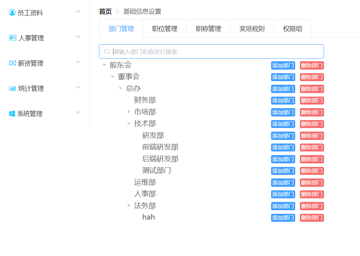Delete the 法务部 department
The width and height of the screenshot is (360, 256).
pos(312,206)
